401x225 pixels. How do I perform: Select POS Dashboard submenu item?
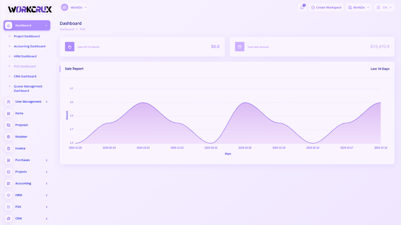coord(24,66)
